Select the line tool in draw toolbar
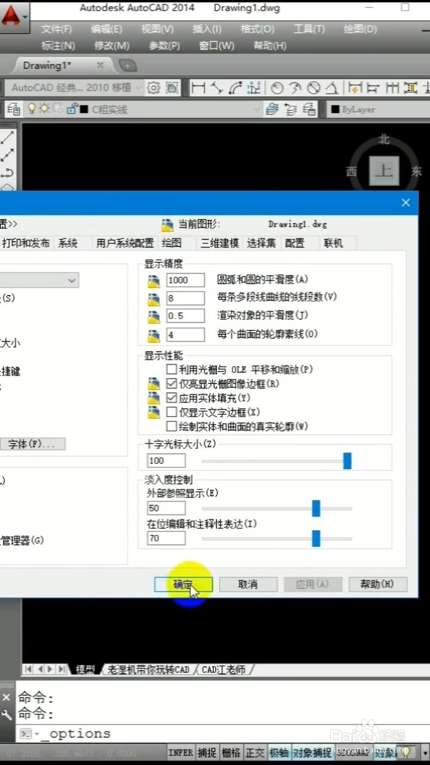The image size is (430, 765). point(8,137)
